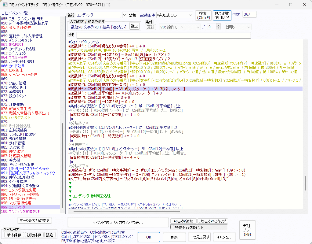Click the 更新 button next to OK

[174, 237]
